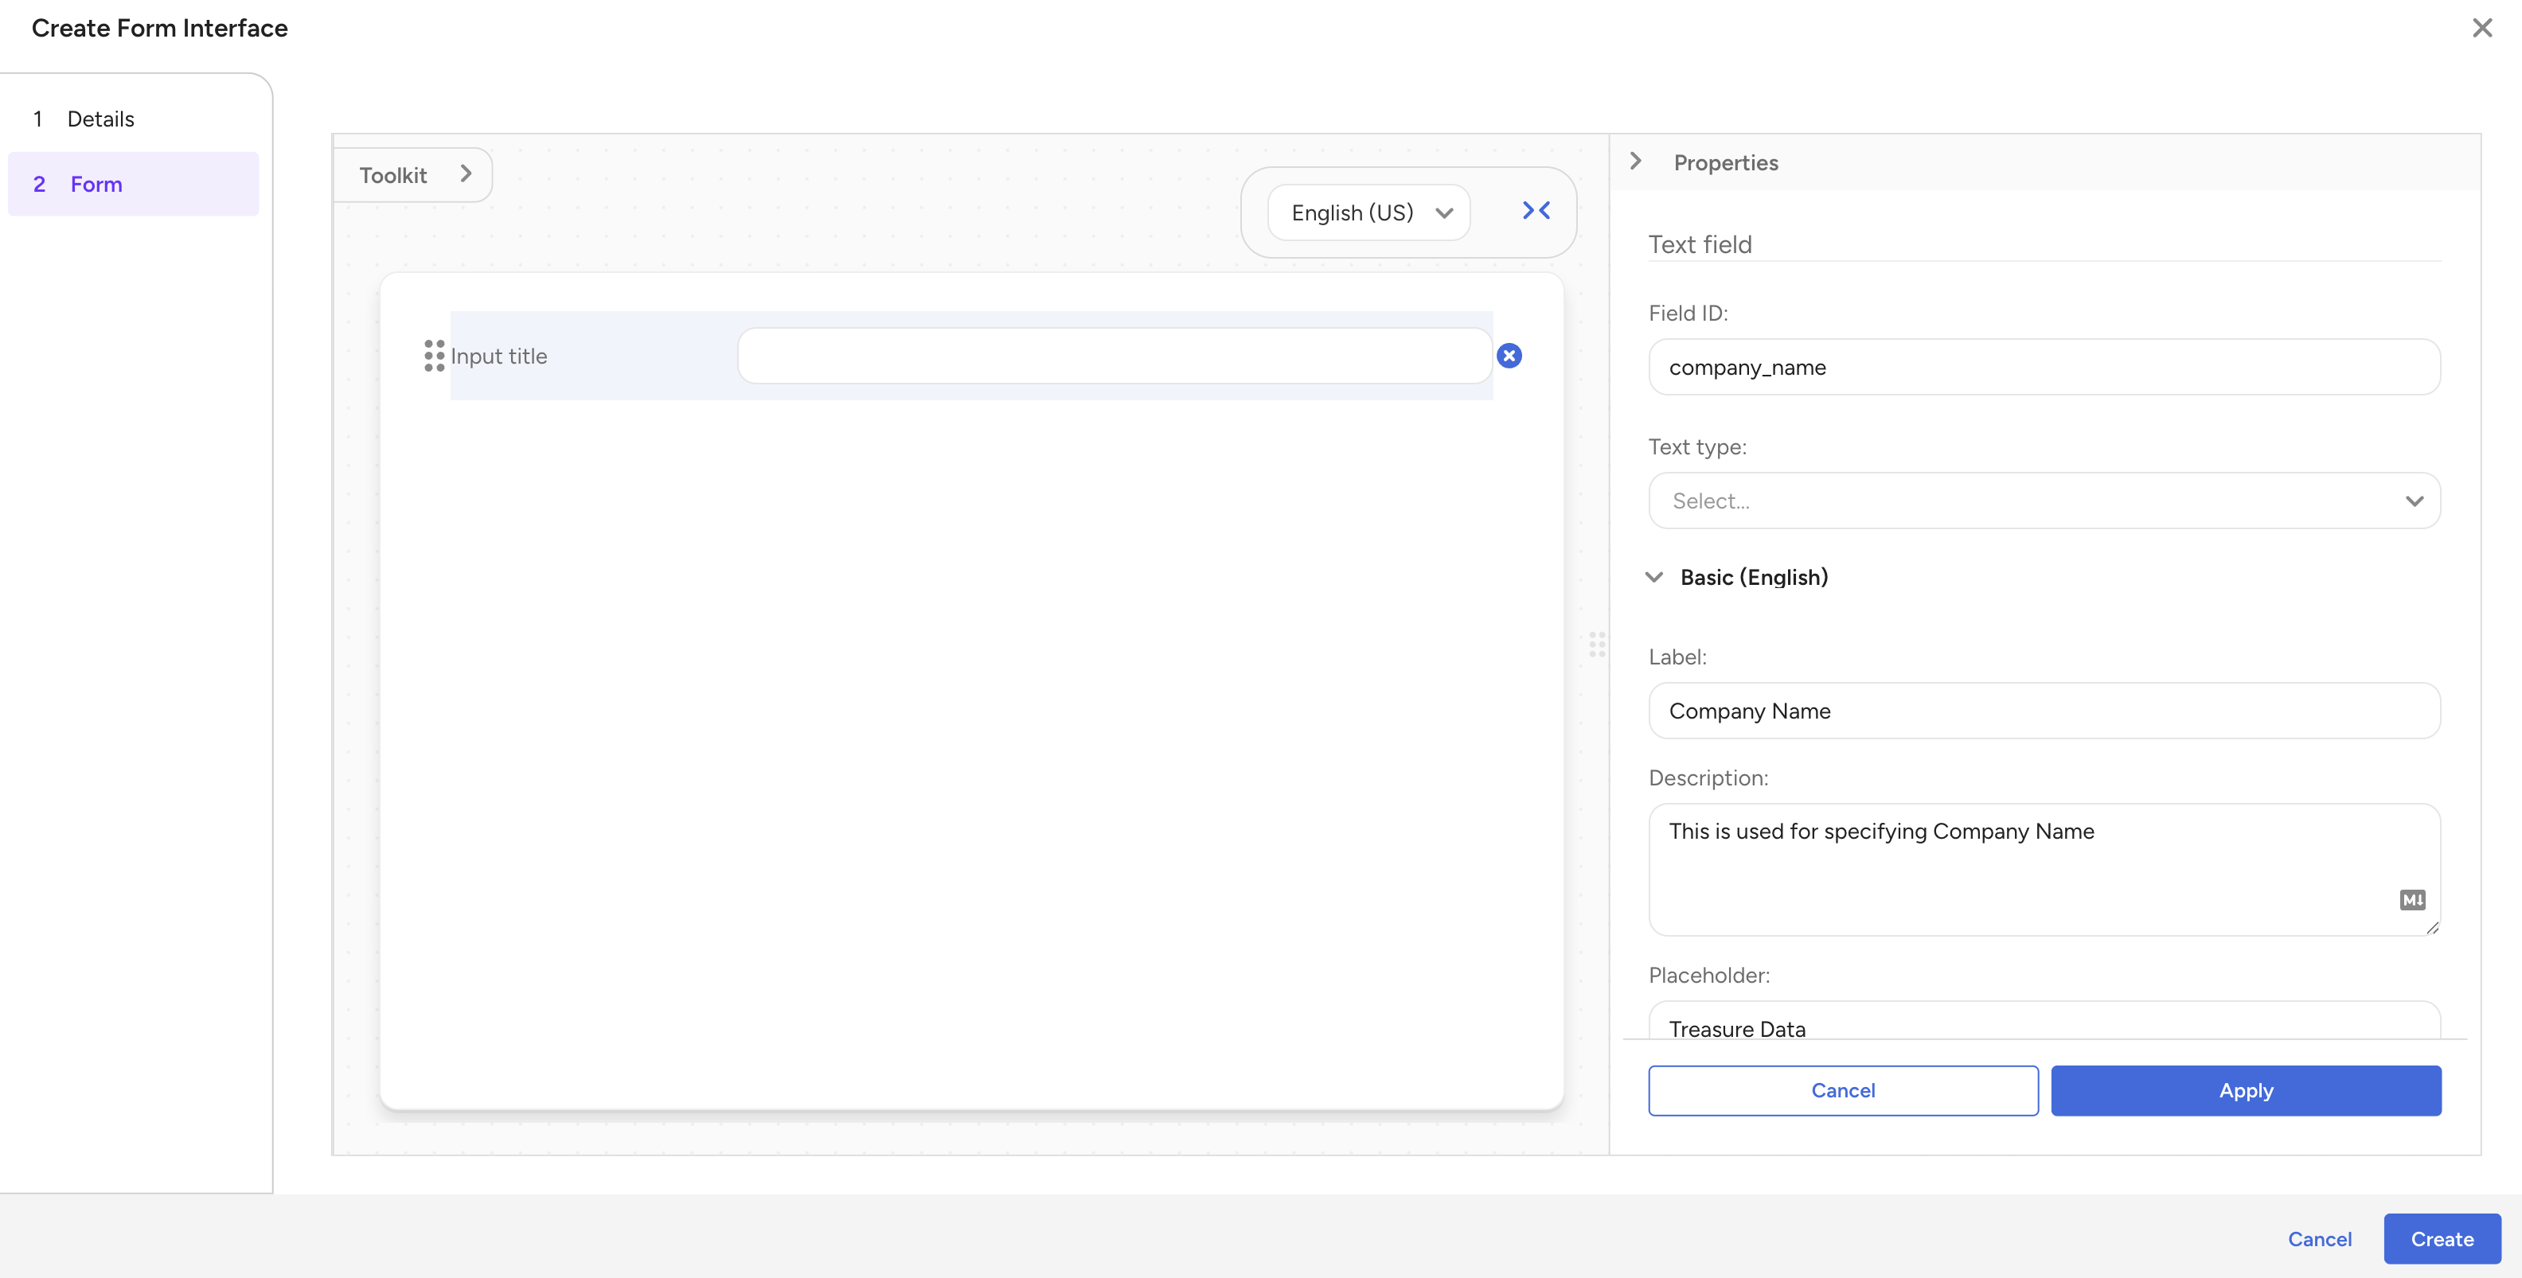
Task: Open the English (US) language dropdown
Action: pyautogui.click(x=1368, y=212)
